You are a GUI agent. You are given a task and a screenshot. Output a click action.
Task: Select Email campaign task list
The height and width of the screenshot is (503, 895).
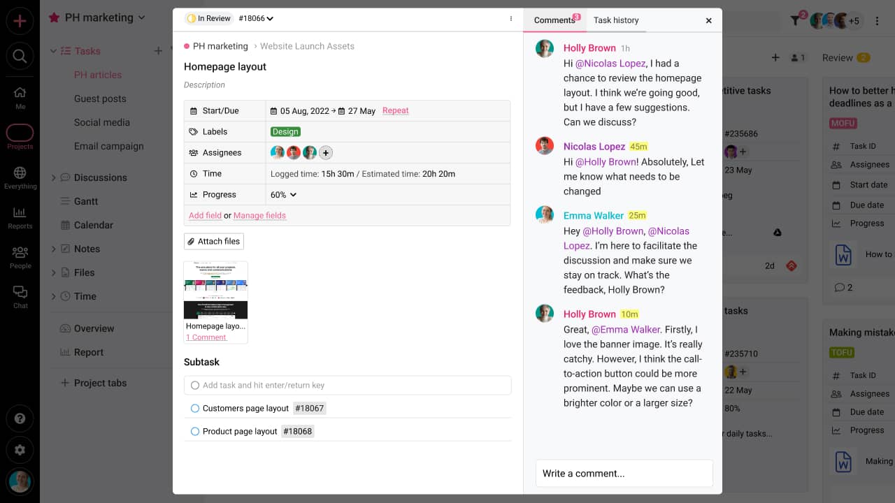[109, 146]
